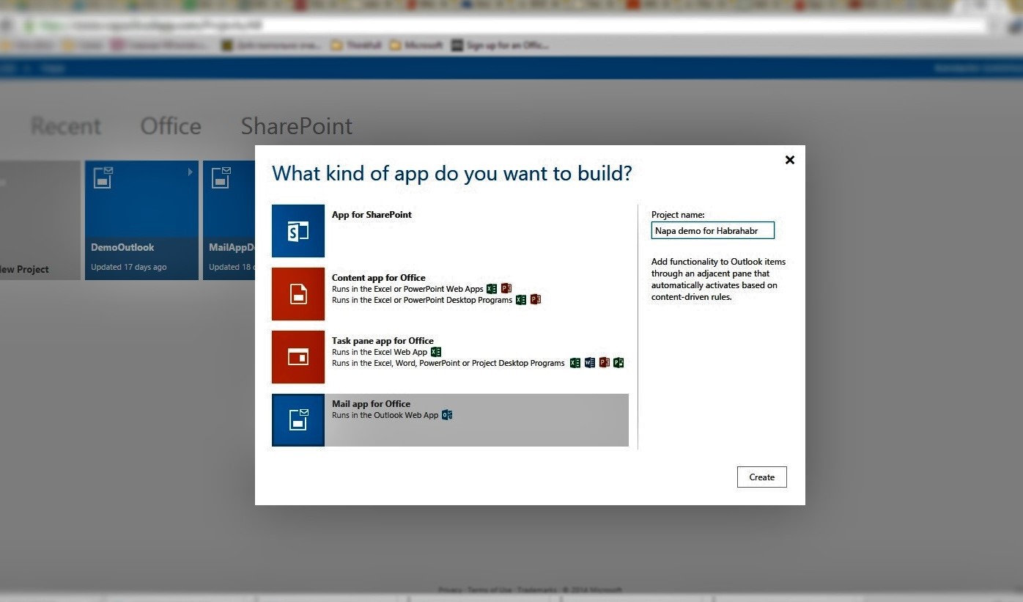The height and width of the screenshot is (602, 1023).
Task: Click the mail icon on DemoOutlook tile
Action: (103, 177)
